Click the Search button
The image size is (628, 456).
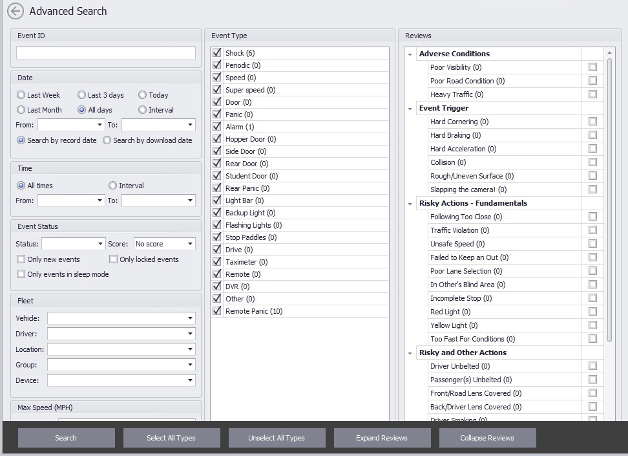(65, 438)
